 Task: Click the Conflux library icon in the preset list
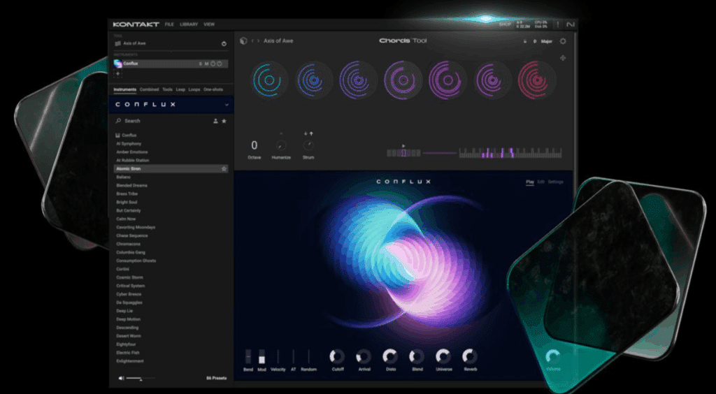tap(117, 136)
